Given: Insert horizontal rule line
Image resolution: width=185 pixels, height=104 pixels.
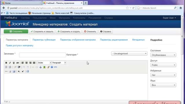Looking at the screenshot, I should click(6, 71).
